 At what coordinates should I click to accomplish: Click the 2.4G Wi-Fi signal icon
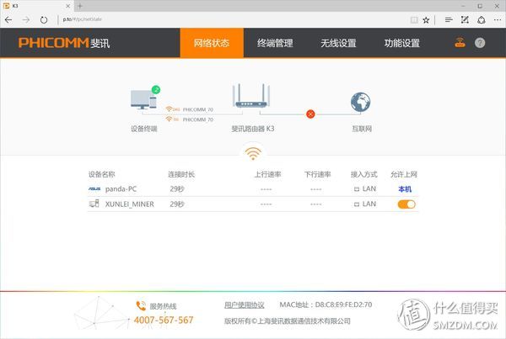170,109
